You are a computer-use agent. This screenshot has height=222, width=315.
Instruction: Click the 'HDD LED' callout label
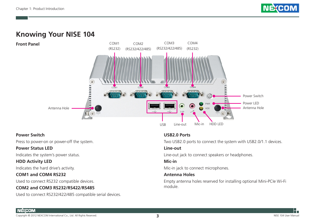(216, 124)
